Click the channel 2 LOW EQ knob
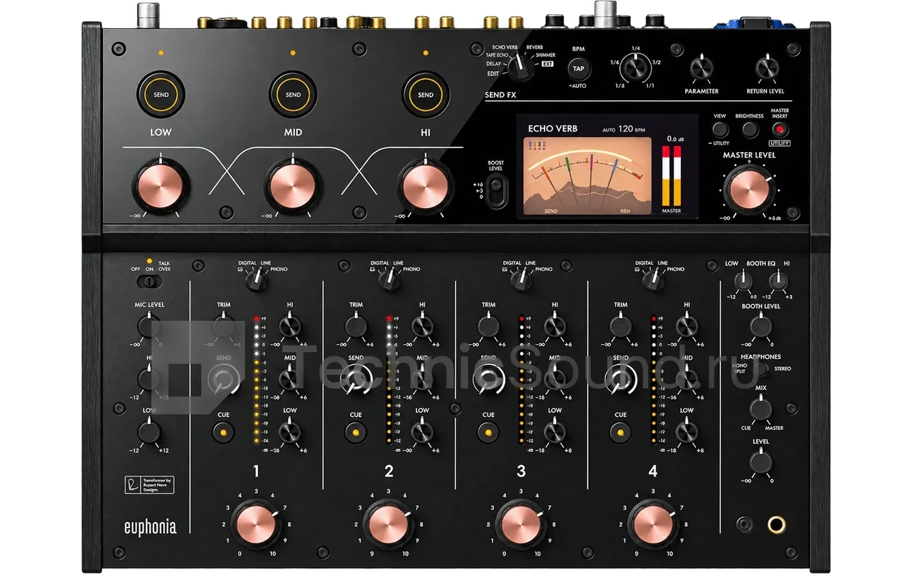This screenshot has width=913, height=574. pyautogui.click(x=422, y=431)
